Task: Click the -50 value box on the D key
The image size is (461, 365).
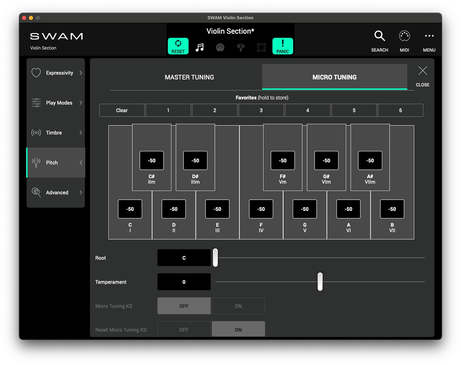Action: (x=174, y=209)
